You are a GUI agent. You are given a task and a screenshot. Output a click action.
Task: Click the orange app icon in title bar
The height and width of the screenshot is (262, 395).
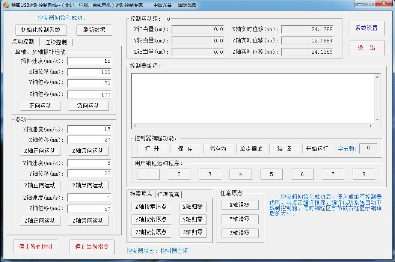pos(6,5)
